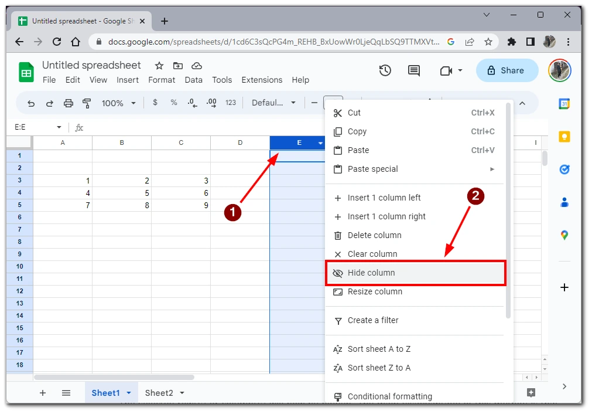Screen dimensions: 592x414
Task: Select Insert 1 column left
Action: coord(415,198)
